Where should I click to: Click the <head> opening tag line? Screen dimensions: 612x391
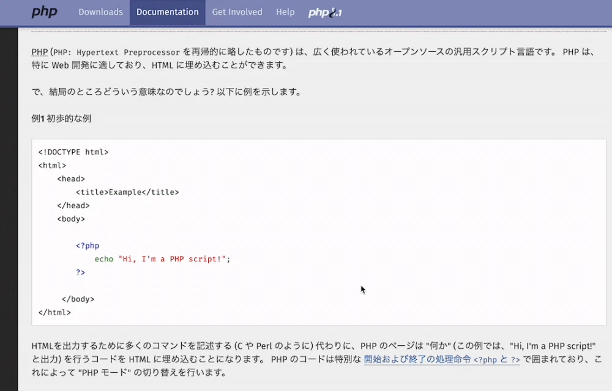click(71, 179)
